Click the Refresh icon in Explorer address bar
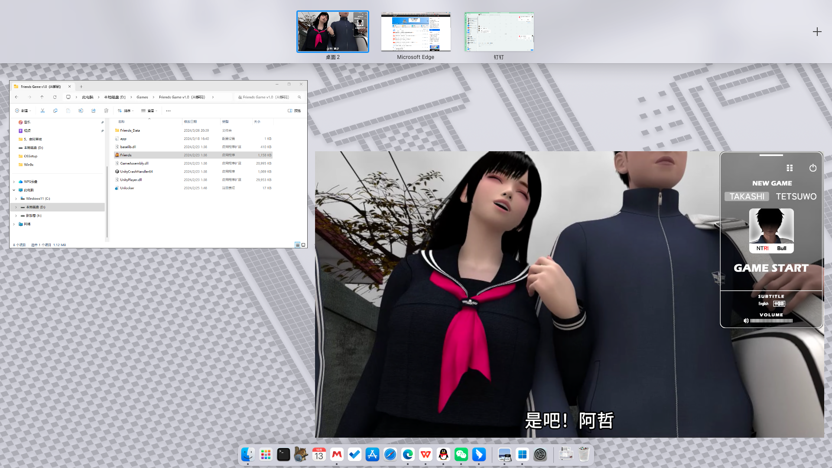Viewport: 832px width, 468px height. (x=55, y=97)
